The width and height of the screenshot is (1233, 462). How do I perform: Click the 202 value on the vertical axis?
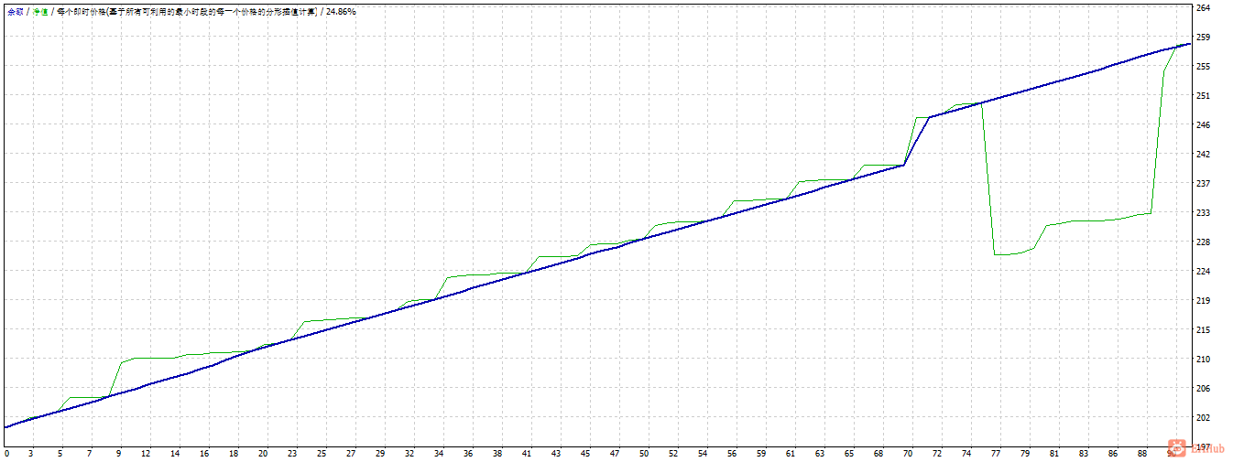(1204, 418)
